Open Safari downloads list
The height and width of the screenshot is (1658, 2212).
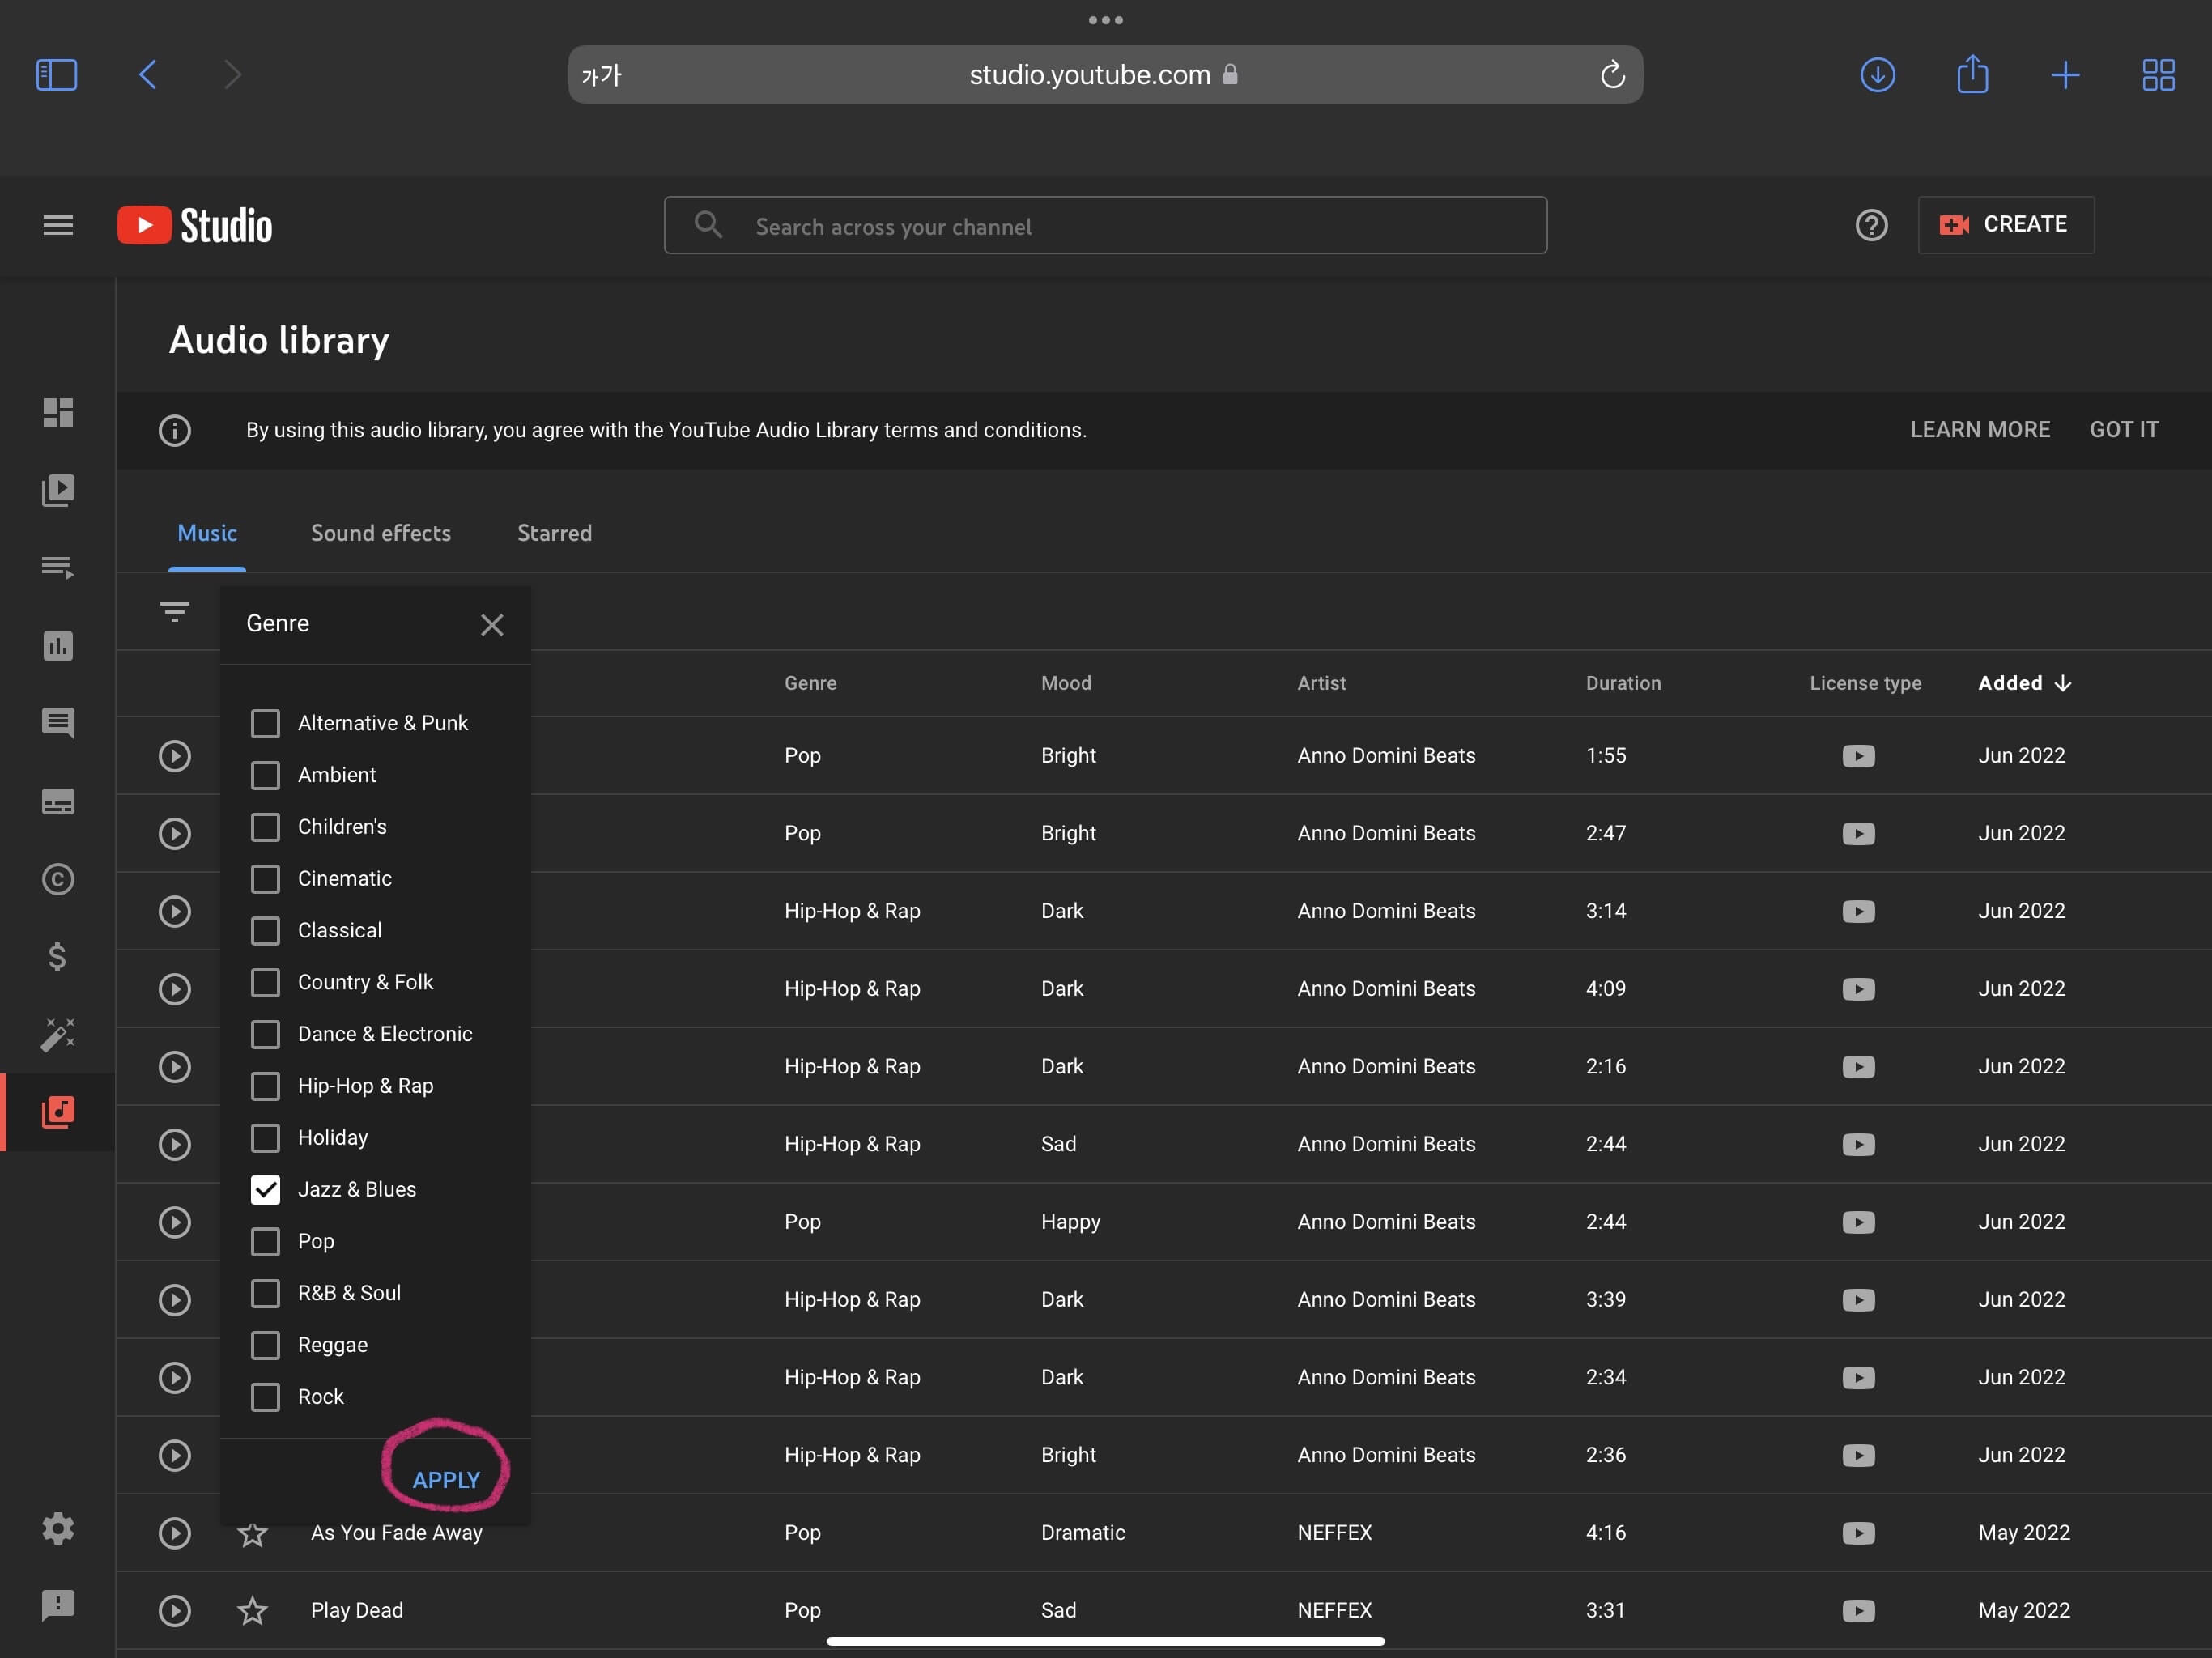pyautogui.click(x=1877, y=75)
